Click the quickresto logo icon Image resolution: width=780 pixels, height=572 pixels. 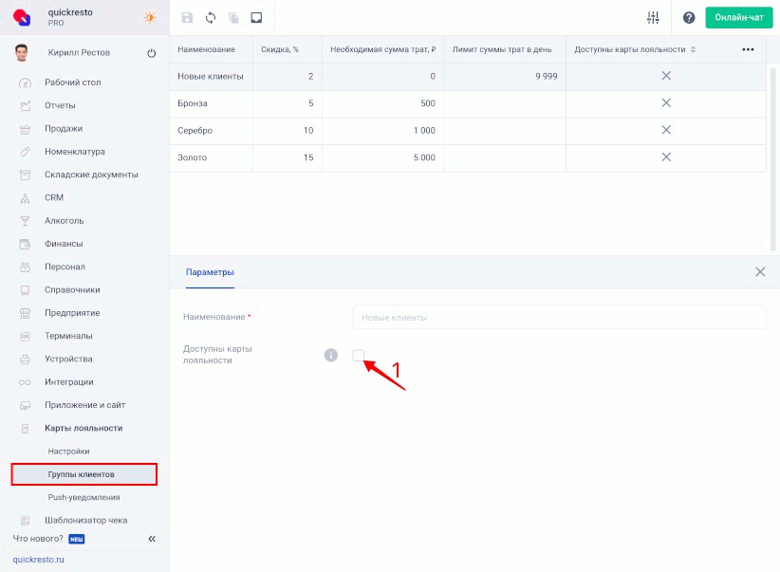[x=22, y=17]
